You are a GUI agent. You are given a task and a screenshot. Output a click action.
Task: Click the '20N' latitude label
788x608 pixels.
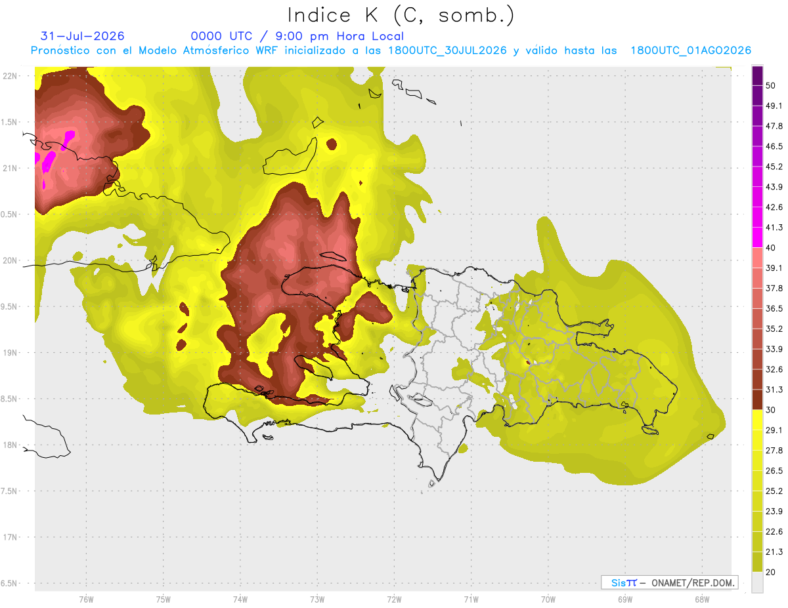coord(10,260)
